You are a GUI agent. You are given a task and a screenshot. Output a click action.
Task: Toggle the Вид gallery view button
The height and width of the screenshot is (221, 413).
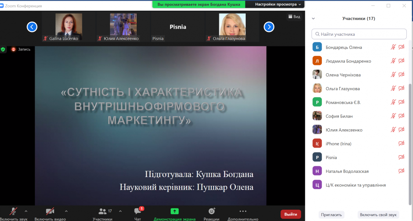pyautogui.click(x=294, y=16)
